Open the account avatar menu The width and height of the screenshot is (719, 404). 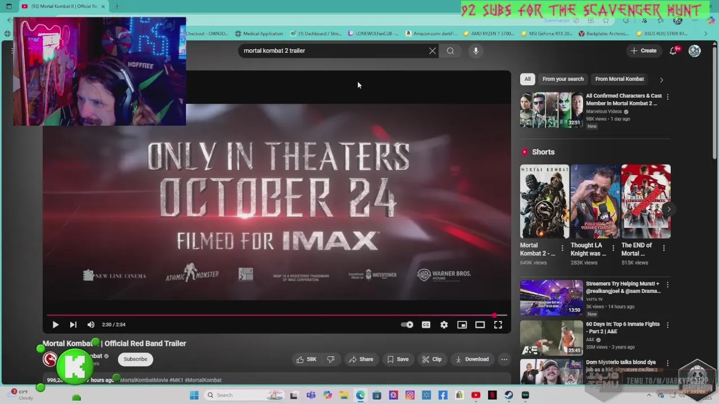tap(695, 50)
